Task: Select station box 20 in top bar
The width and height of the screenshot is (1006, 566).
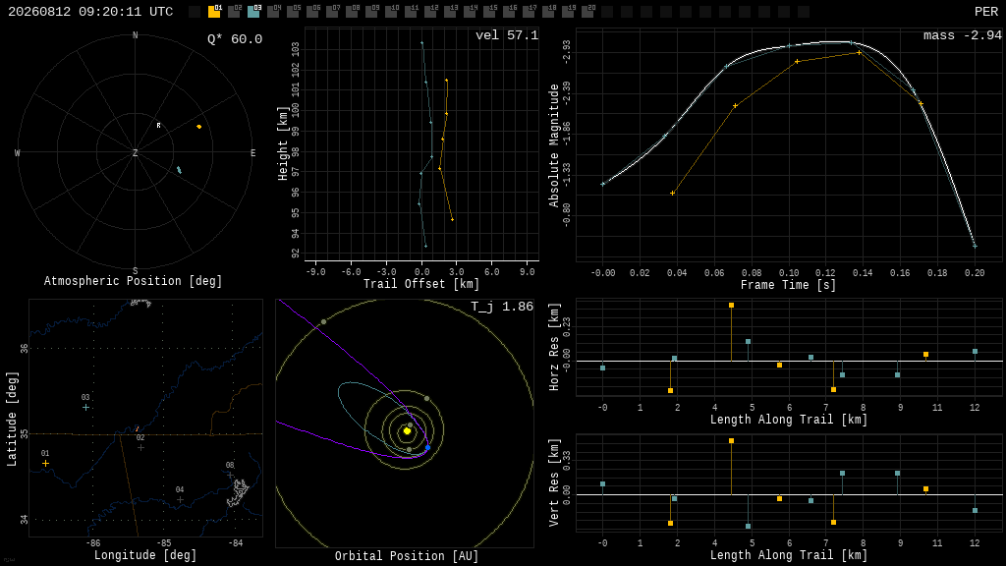Action: (587, 12)
